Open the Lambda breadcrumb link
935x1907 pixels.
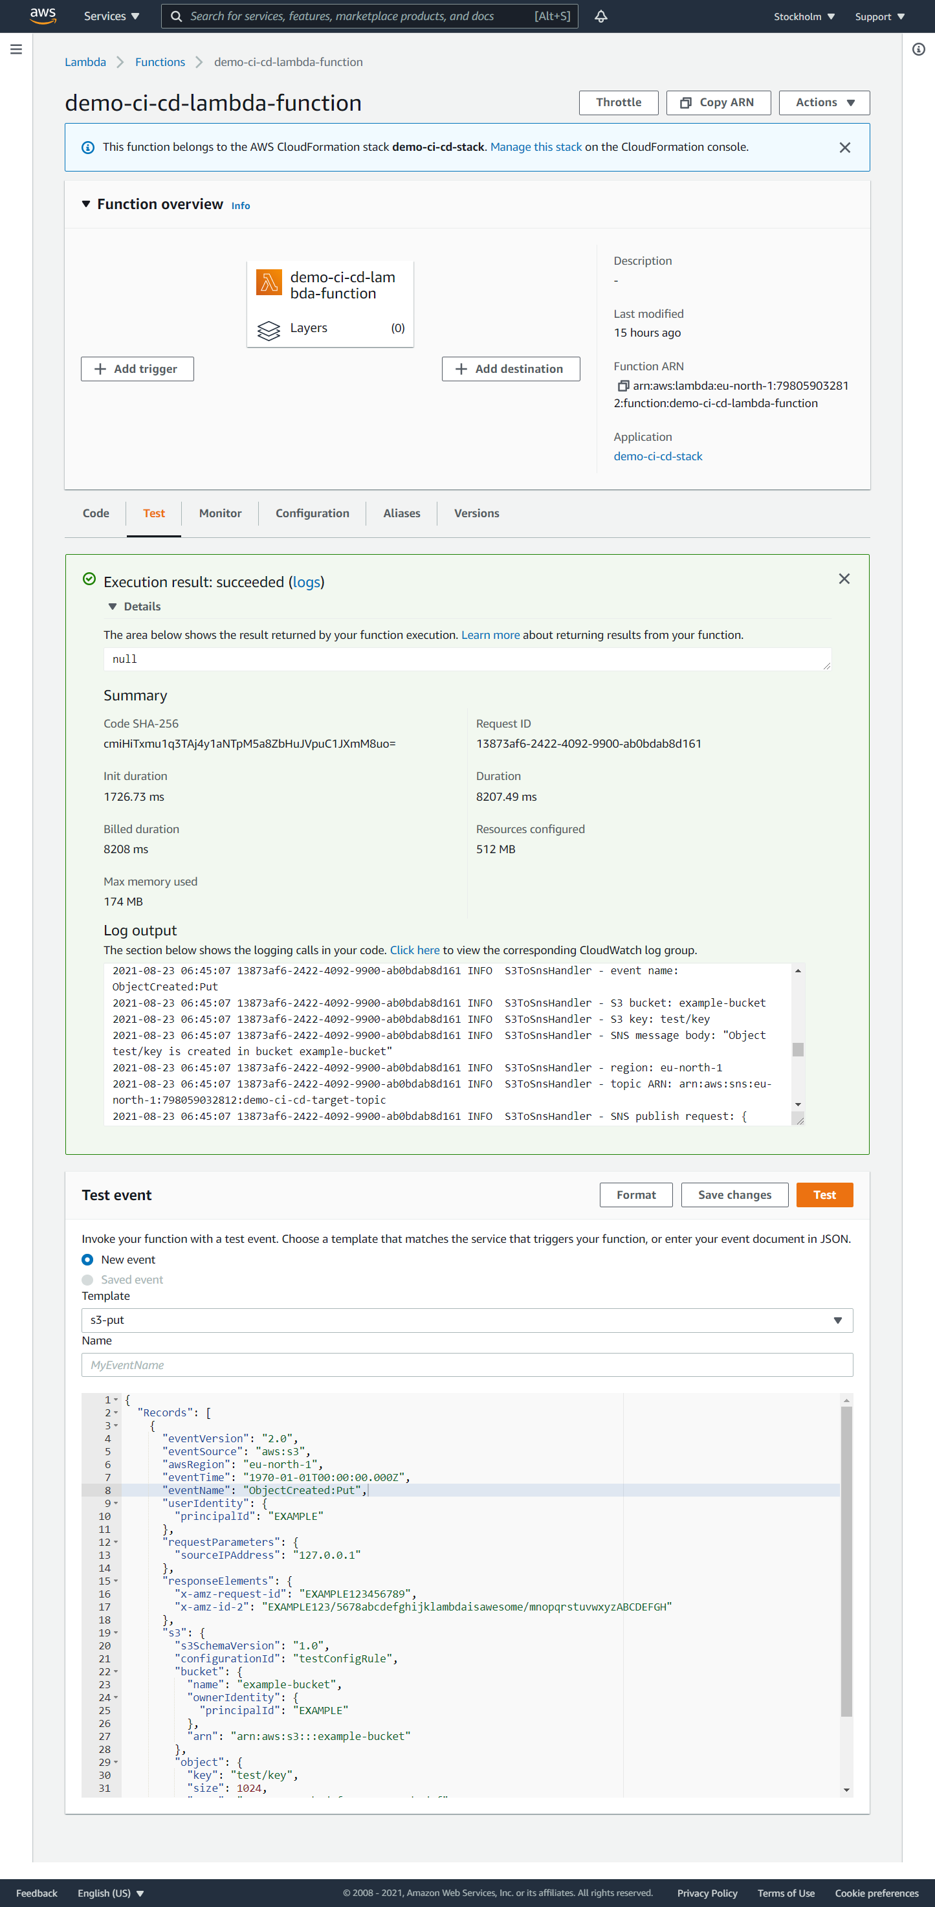[x=85, y=62]
